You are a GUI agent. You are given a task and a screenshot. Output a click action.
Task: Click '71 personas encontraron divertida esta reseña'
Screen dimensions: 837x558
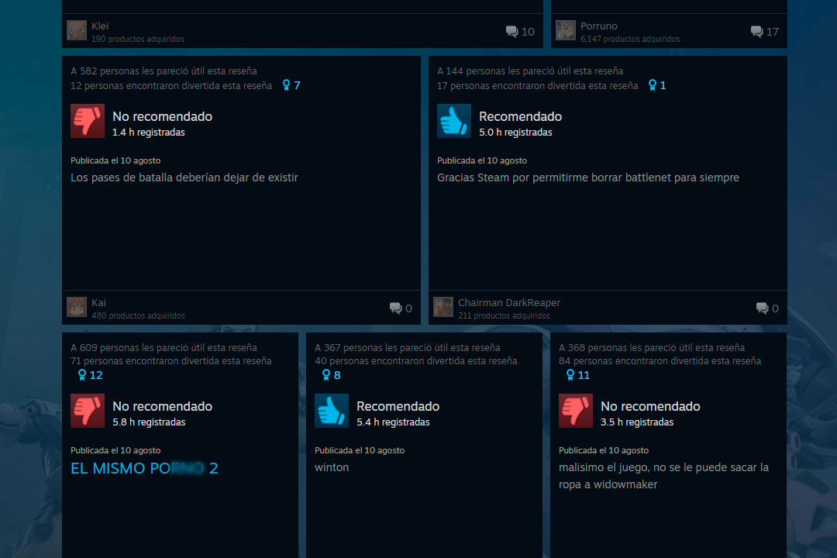[170, 361]
